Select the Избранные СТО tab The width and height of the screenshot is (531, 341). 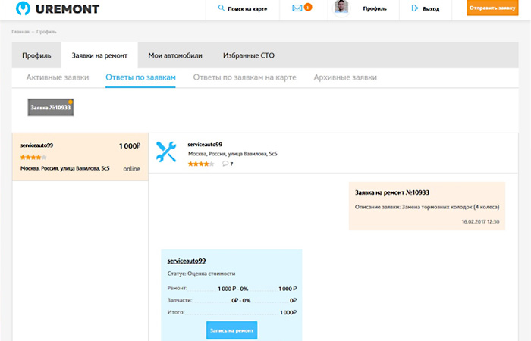(x=249, y=56)
